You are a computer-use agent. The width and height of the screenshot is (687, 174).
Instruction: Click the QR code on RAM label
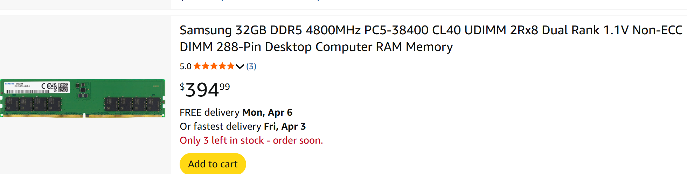pyautogui.click(x=63, y=87)
